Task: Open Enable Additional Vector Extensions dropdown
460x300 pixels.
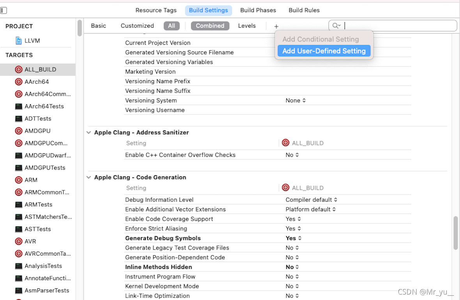Action: pos(311,209)
